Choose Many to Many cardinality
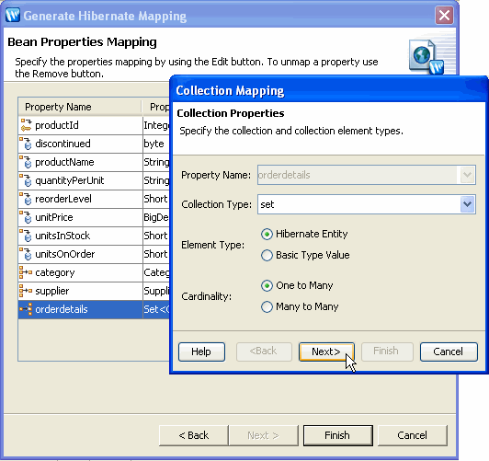 coord(267,306)
